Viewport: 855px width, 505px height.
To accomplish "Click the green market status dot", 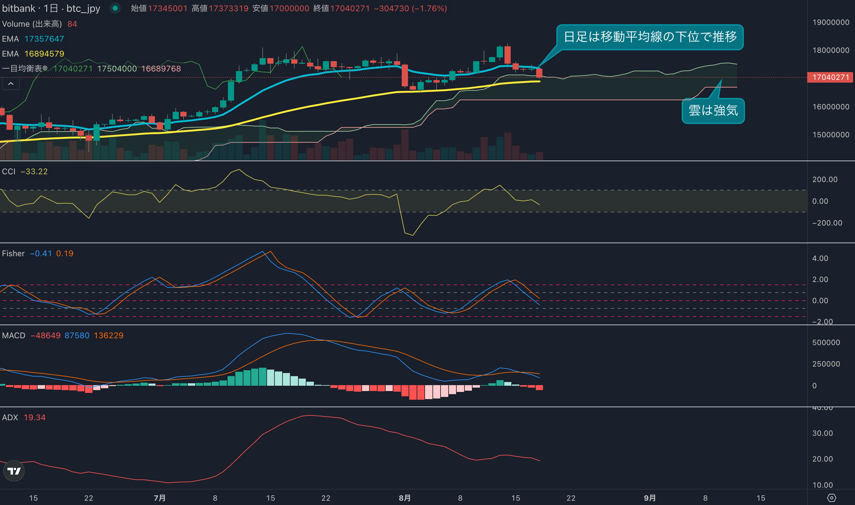I will 115,8.
